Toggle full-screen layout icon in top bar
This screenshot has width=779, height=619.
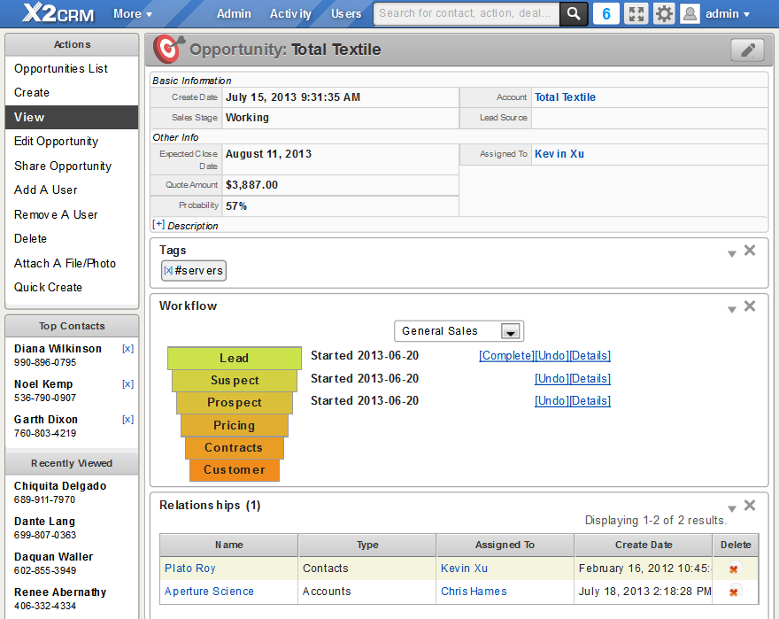pyautogui.click(x=636, y=13)
